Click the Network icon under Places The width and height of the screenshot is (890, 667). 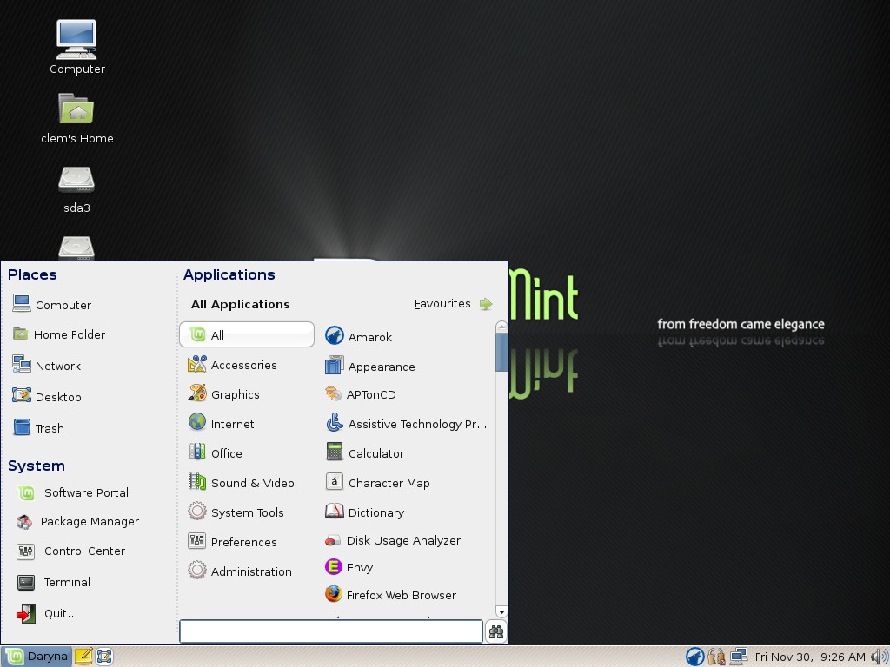[x=22, y=364]
